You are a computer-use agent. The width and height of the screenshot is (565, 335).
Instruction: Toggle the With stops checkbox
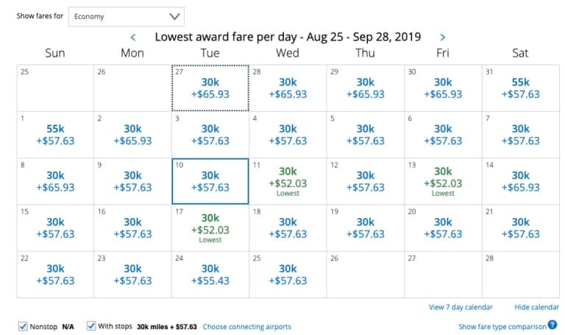pyautogui.click(x=91, y=326)
